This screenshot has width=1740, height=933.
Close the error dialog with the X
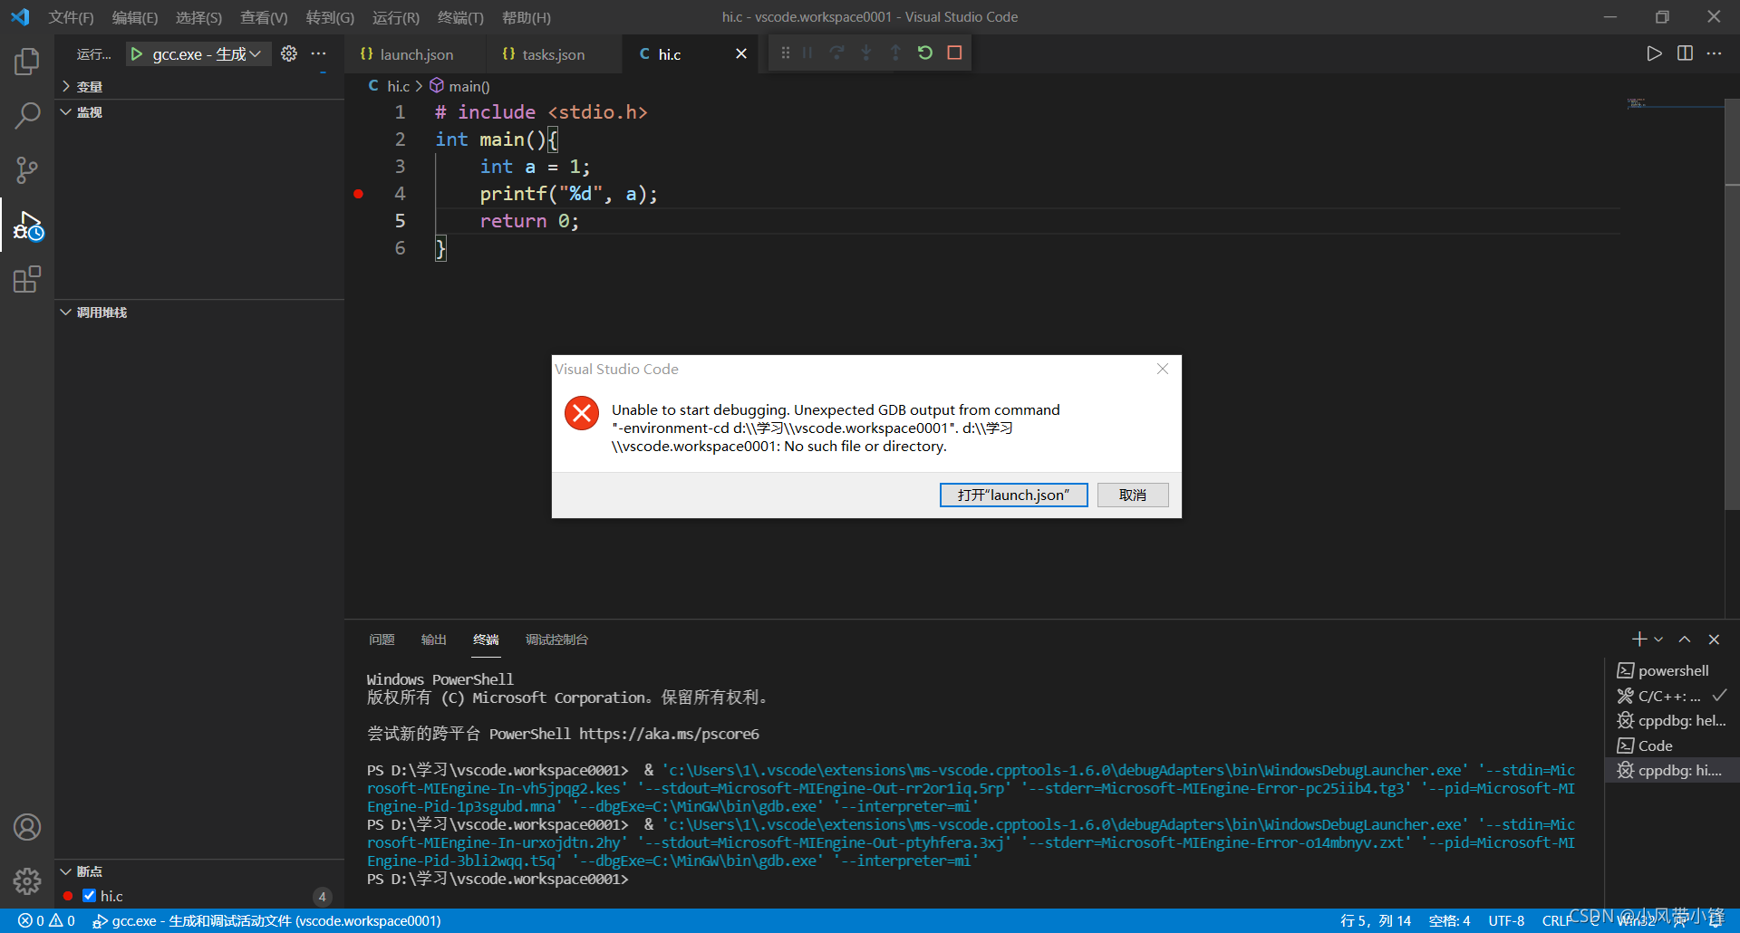pos(1163,369)
